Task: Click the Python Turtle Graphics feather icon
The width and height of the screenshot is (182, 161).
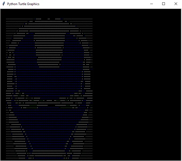Action: coord(4,4)
